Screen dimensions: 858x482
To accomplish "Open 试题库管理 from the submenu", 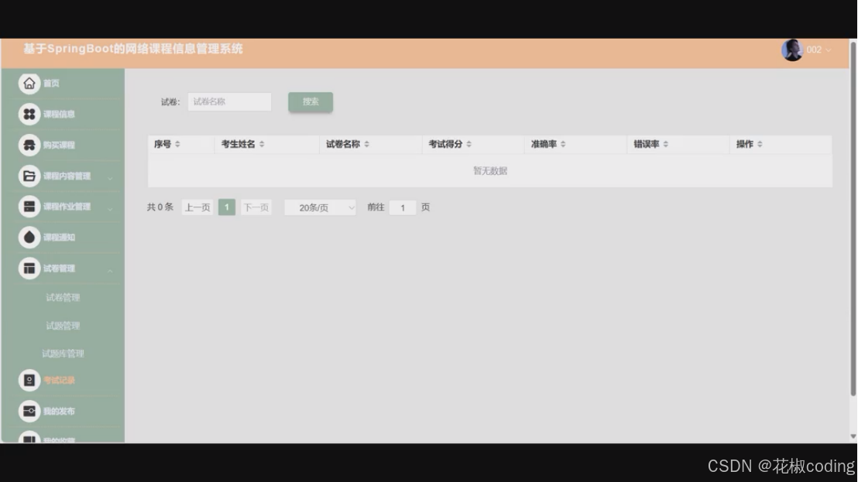I will tap(64, 353).
